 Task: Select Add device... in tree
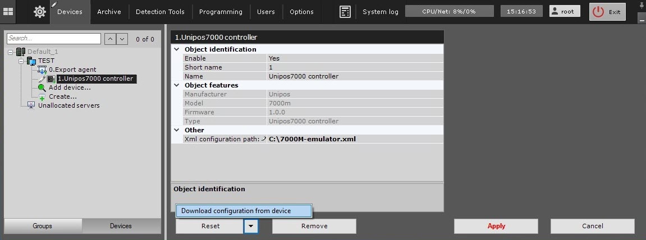70,87
